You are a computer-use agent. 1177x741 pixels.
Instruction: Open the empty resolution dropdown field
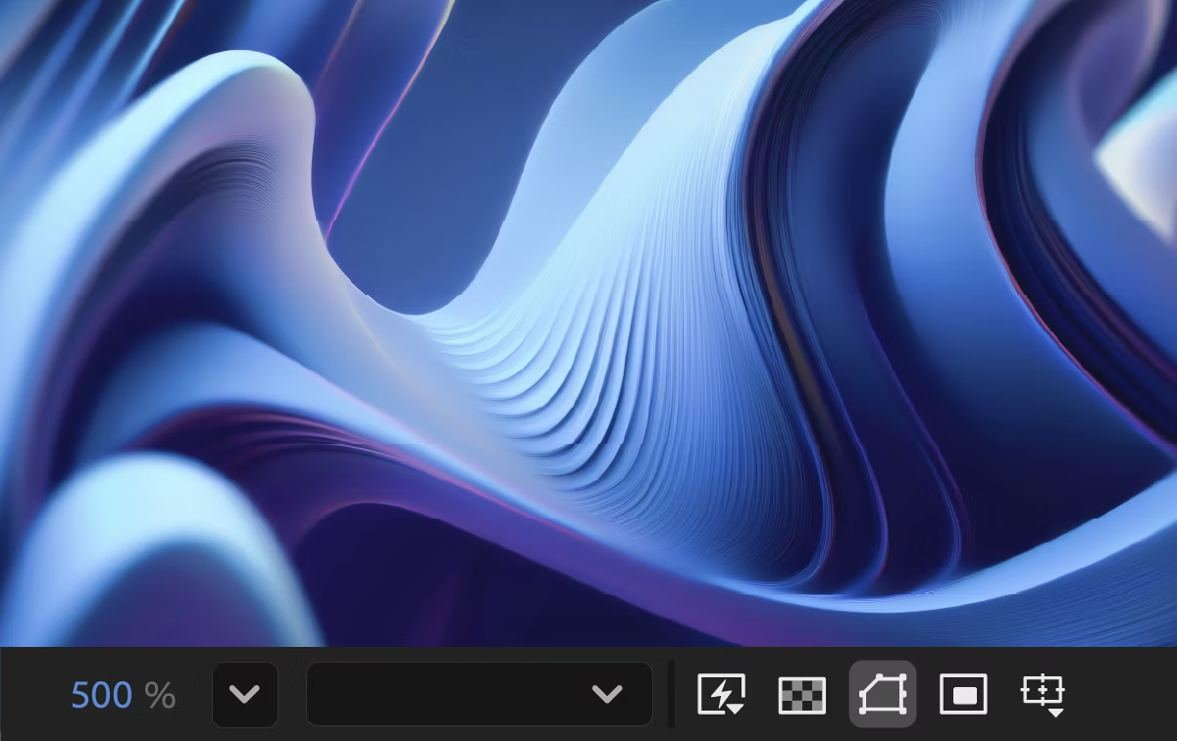[480, 694]
